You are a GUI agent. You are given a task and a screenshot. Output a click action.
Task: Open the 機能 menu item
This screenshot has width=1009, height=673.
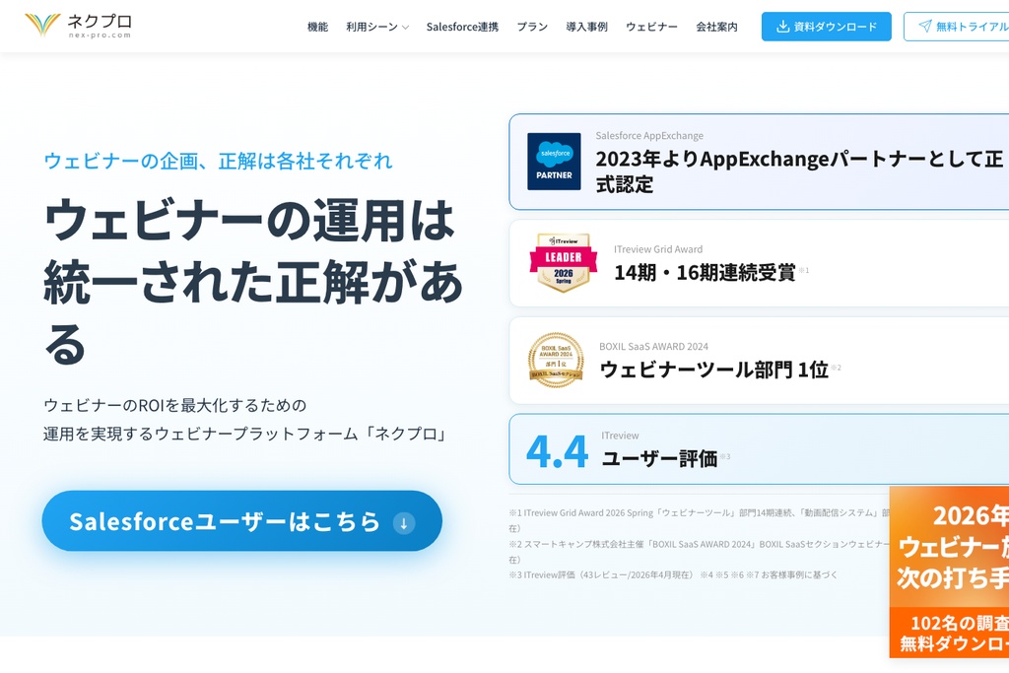pyautogui.click(x=317, y=27)
